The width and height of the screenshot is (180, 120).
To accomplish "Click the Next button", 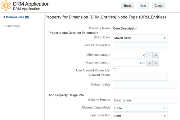I will (x=143, y=6).
